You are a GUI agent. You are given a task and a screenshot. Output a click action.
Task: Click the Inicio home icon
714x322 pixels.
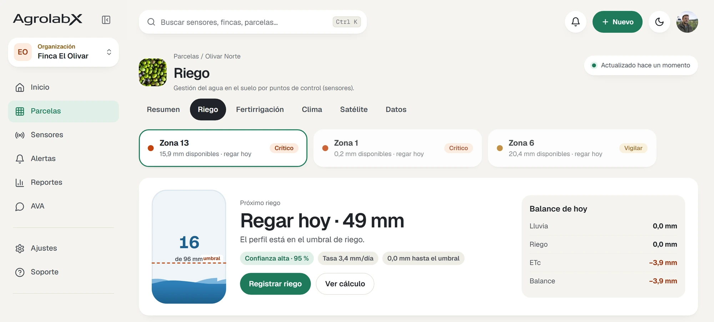(x=20, y=87)
